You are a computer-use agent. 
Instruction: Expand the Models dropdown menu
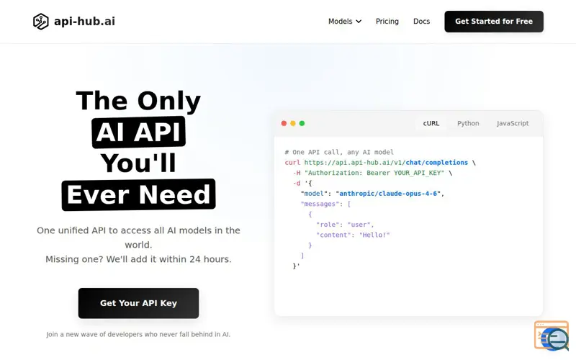[345, 22]
